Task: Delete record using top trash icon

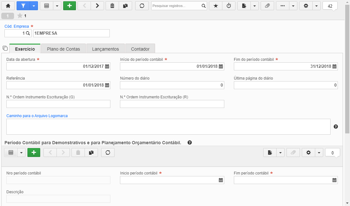Action: [112, 6]
